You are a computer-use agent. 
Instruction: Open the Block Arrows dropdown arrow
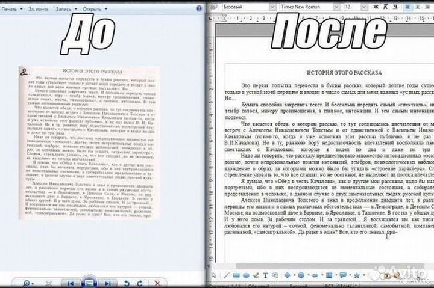point(322,275)
